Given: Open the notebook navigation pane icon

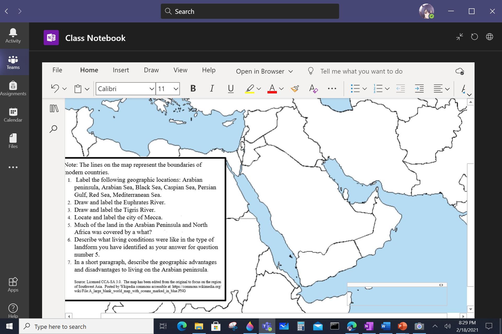Looking at the screenshot, I should pos(54,109).
